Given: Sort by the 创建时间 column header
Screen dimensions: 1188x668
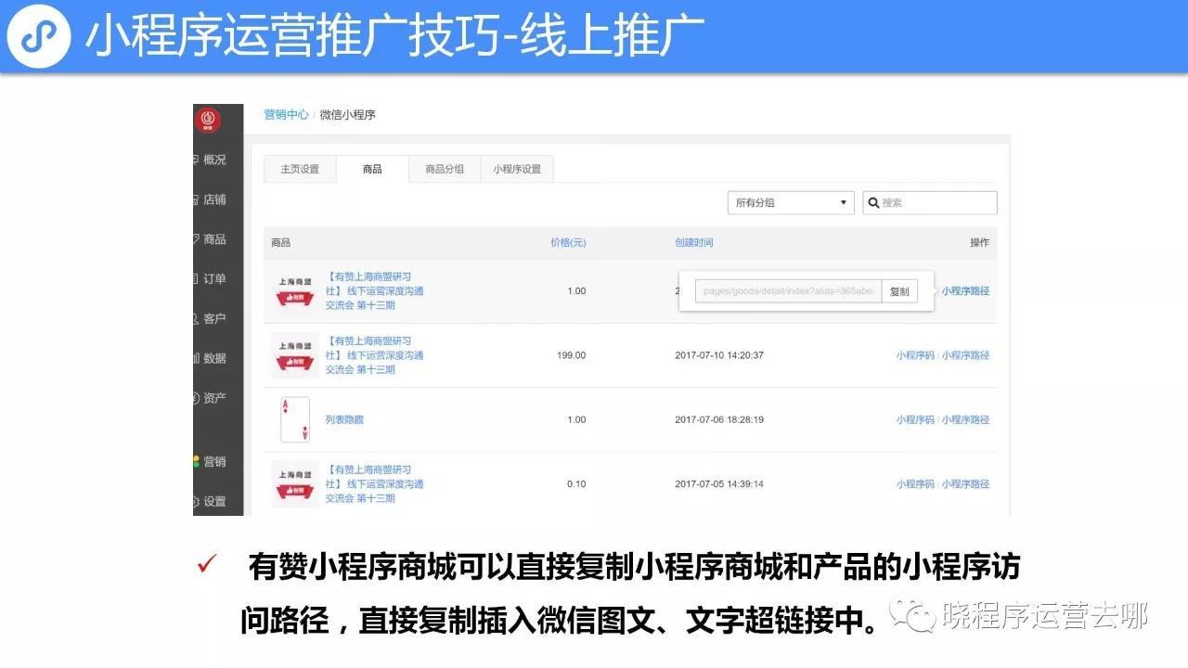Looking at the screenshot, I should 694,242.
